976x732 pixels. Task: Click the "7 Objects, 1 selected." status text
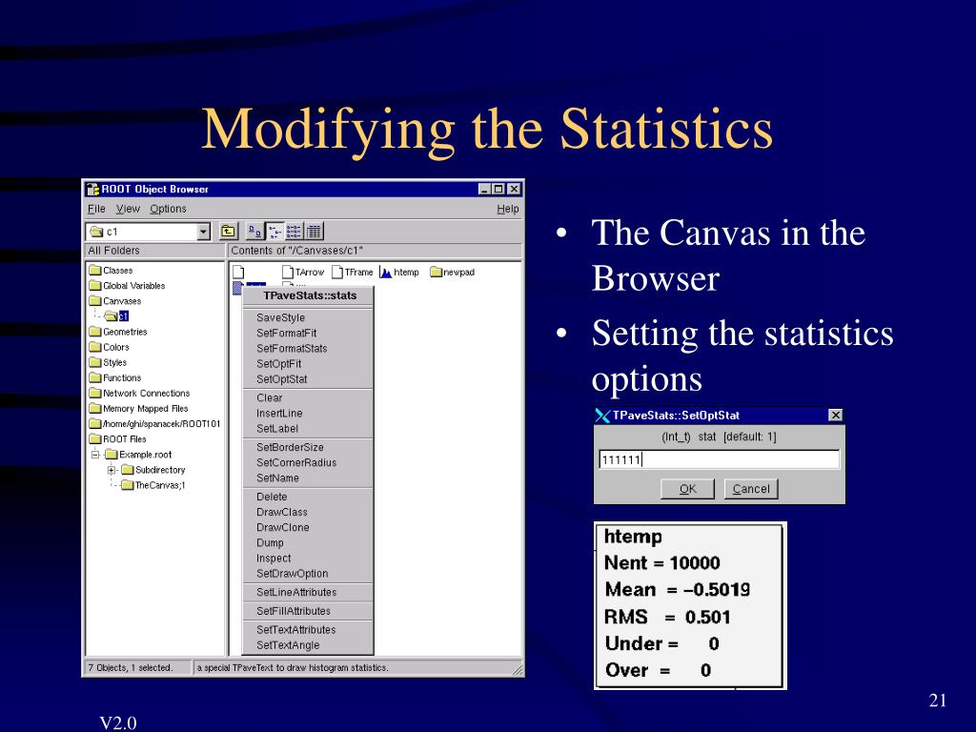coord(130,667)
